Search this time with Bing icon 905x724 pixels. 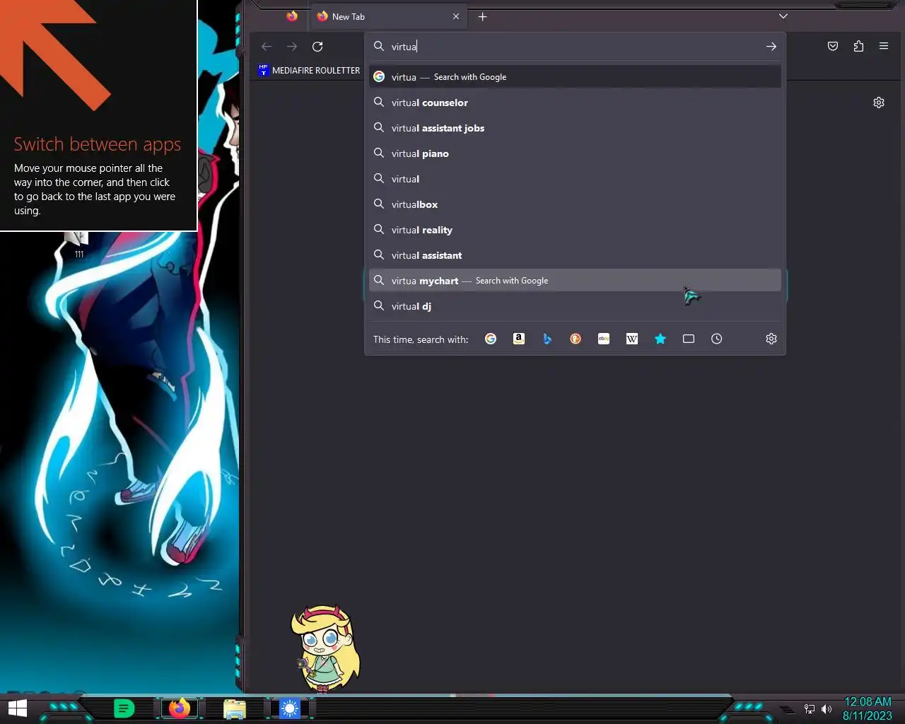pyautogui.click(x=547, y=339)
